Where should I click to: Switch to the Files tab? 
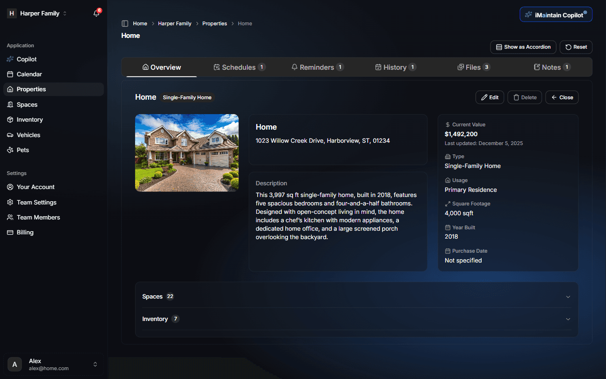[x=473, y=67]
